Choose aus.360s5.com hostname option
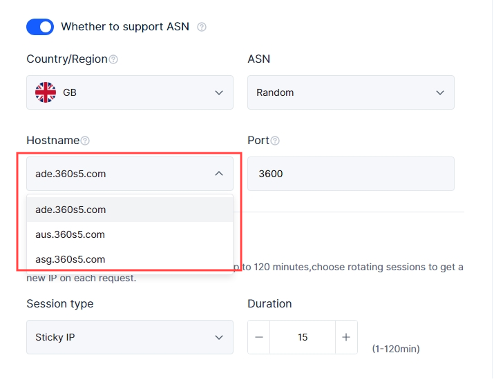Viewport: 494px width, 384px height. pos(70,234)
